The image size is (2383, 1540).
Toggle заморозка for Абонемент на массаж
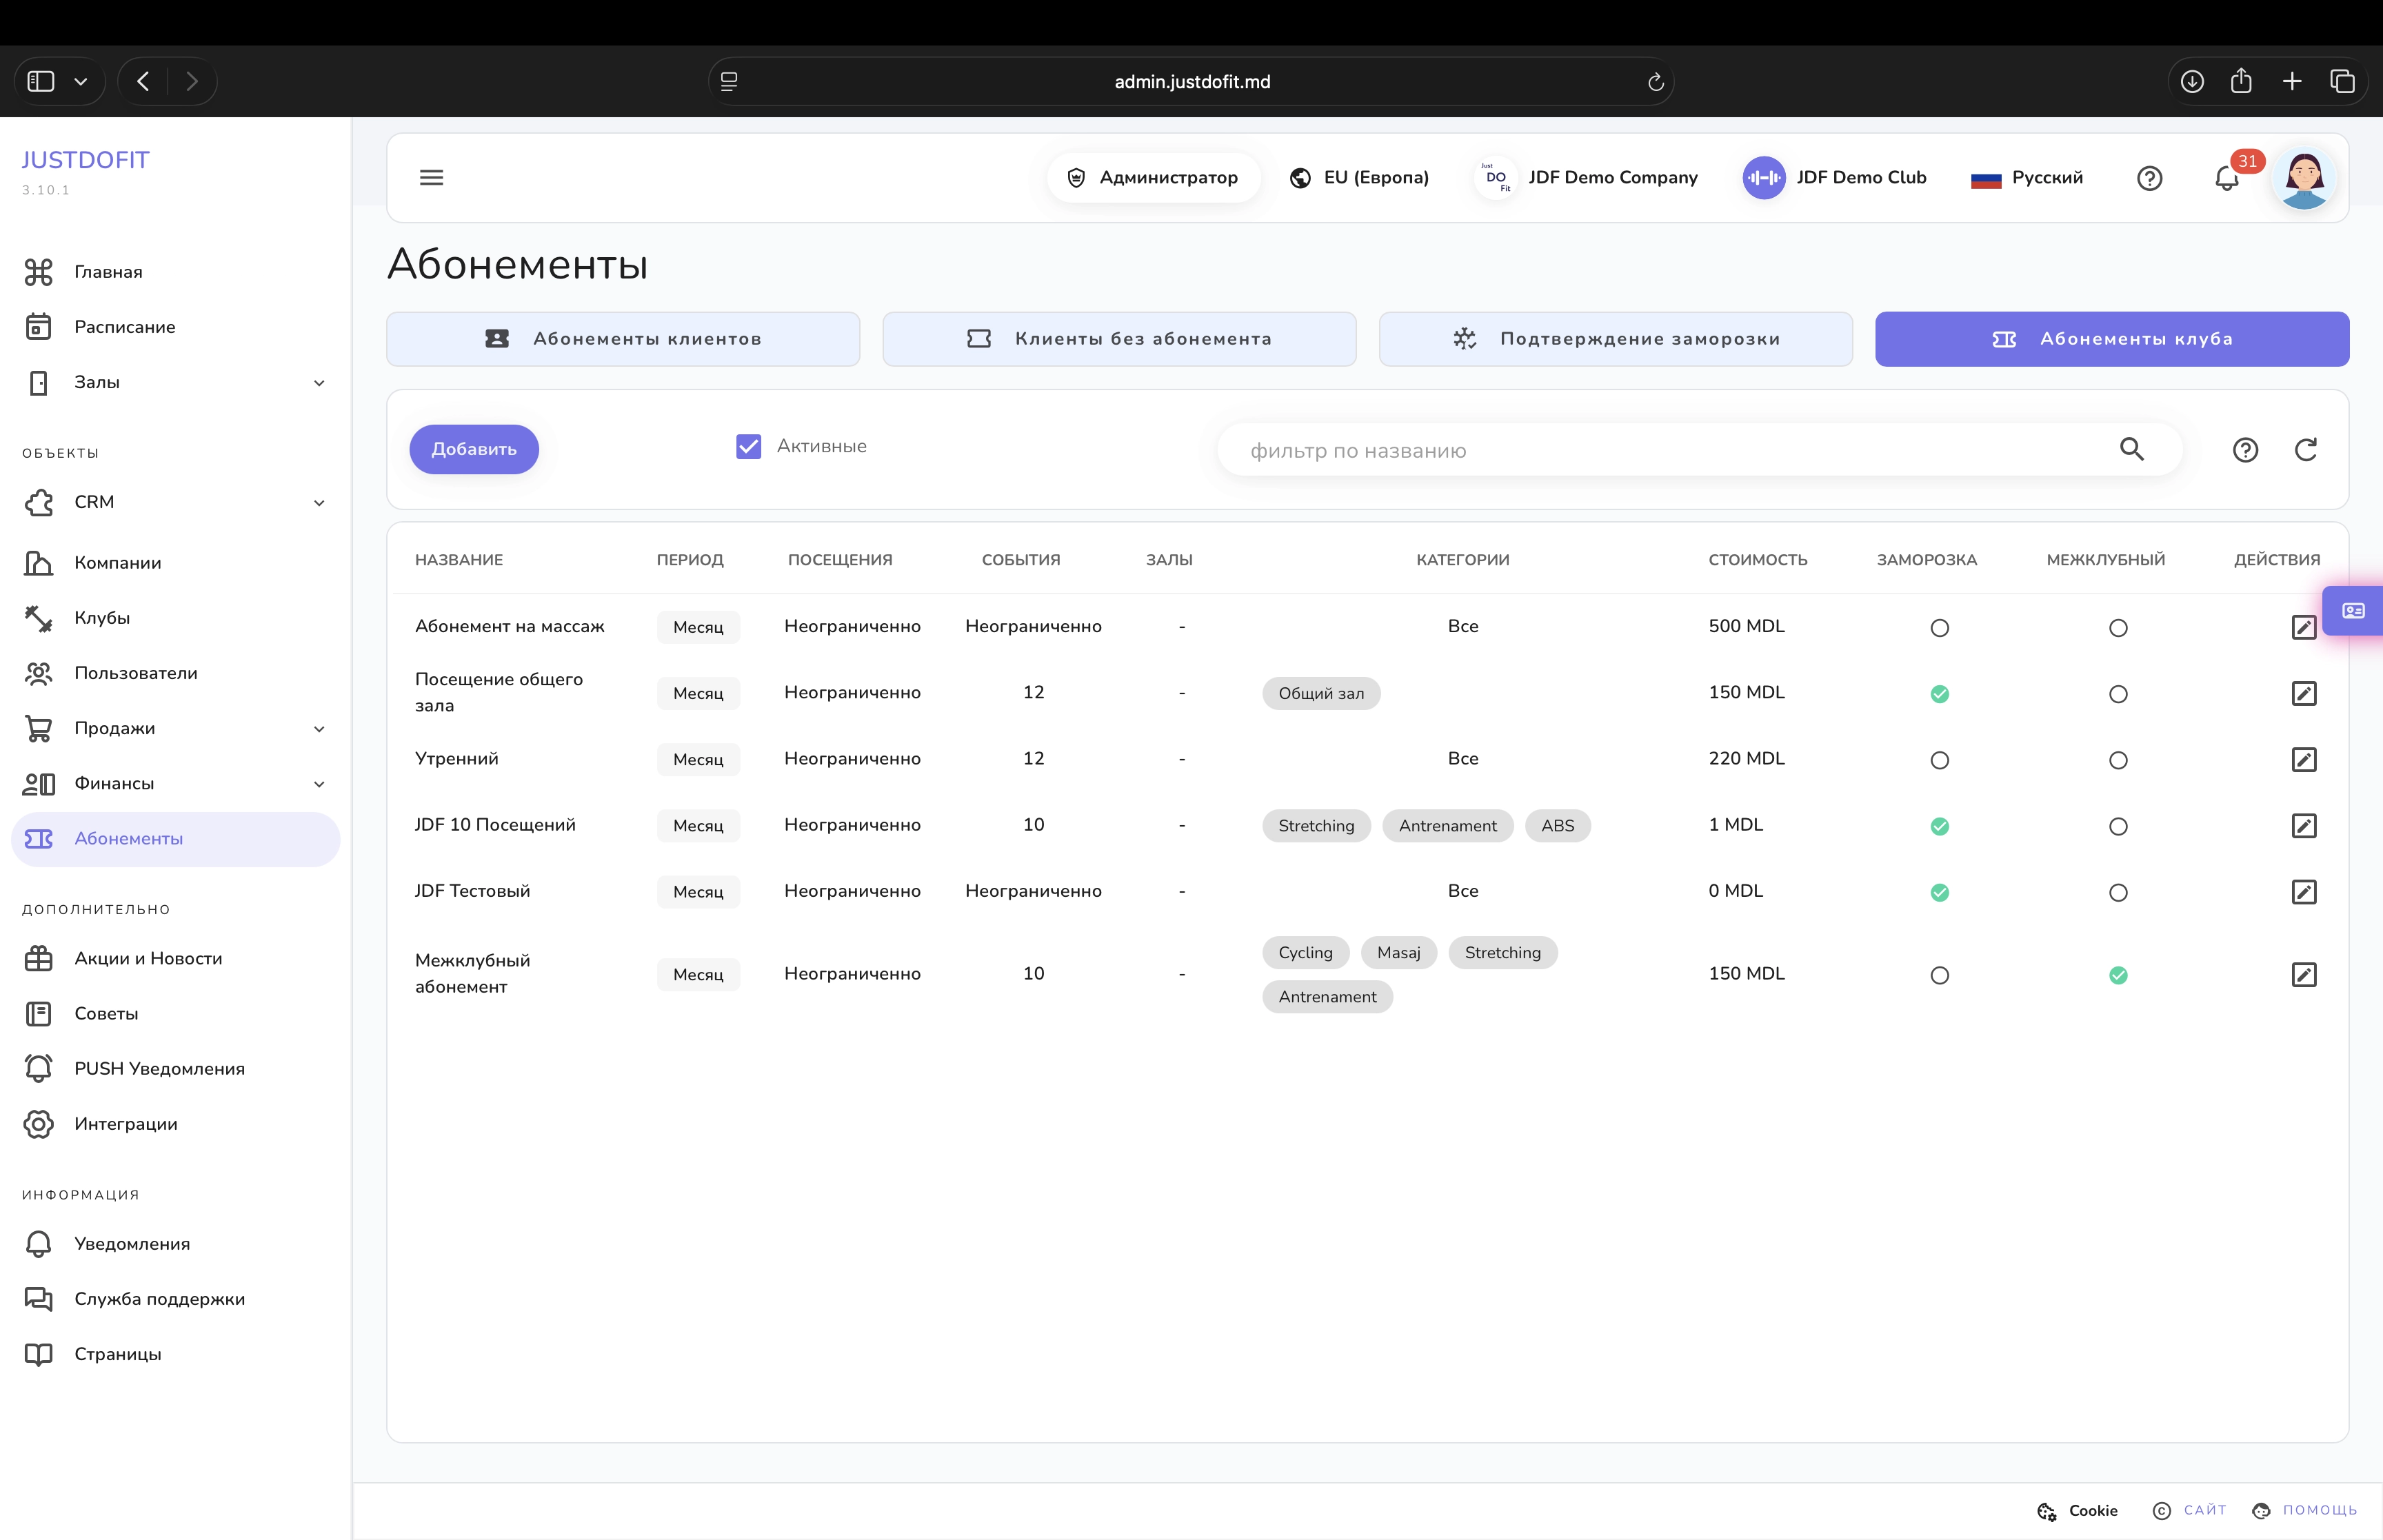click(1939, 628)
